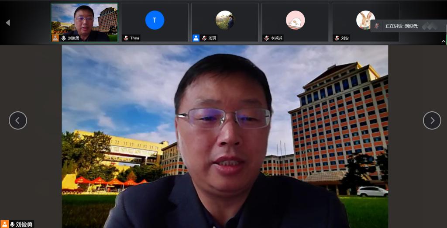
Task: Toggle the muted mic icon beside 汤玥
Action: [x=204, y=38]
